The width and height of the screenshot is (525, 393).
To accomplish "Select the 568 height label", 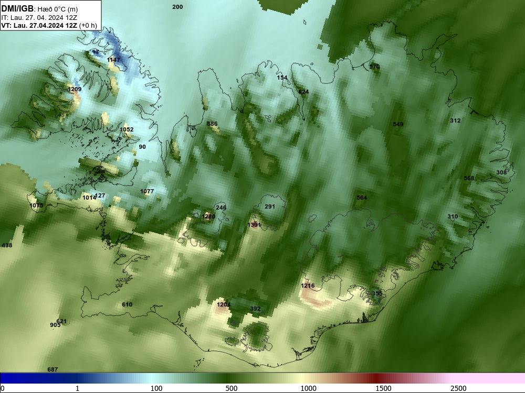I will tap(469, 178).
